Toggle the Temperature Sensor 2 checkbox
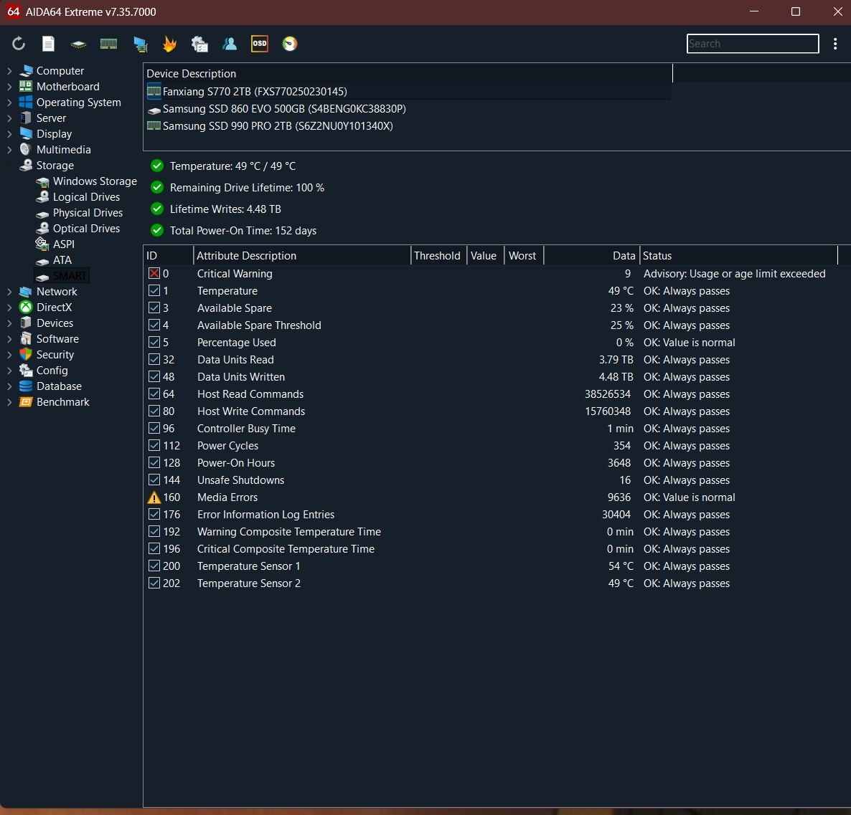Screen dimensions: 851x815 [154, 583]
